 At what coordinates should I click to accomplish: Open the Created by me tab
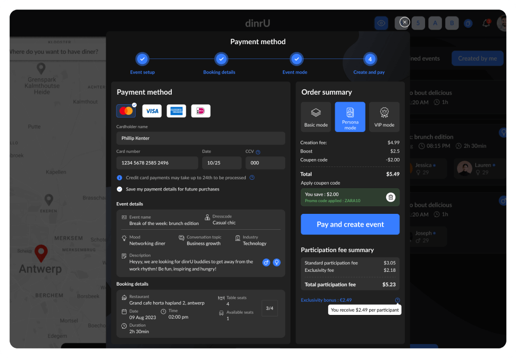(x=477, y=59)
